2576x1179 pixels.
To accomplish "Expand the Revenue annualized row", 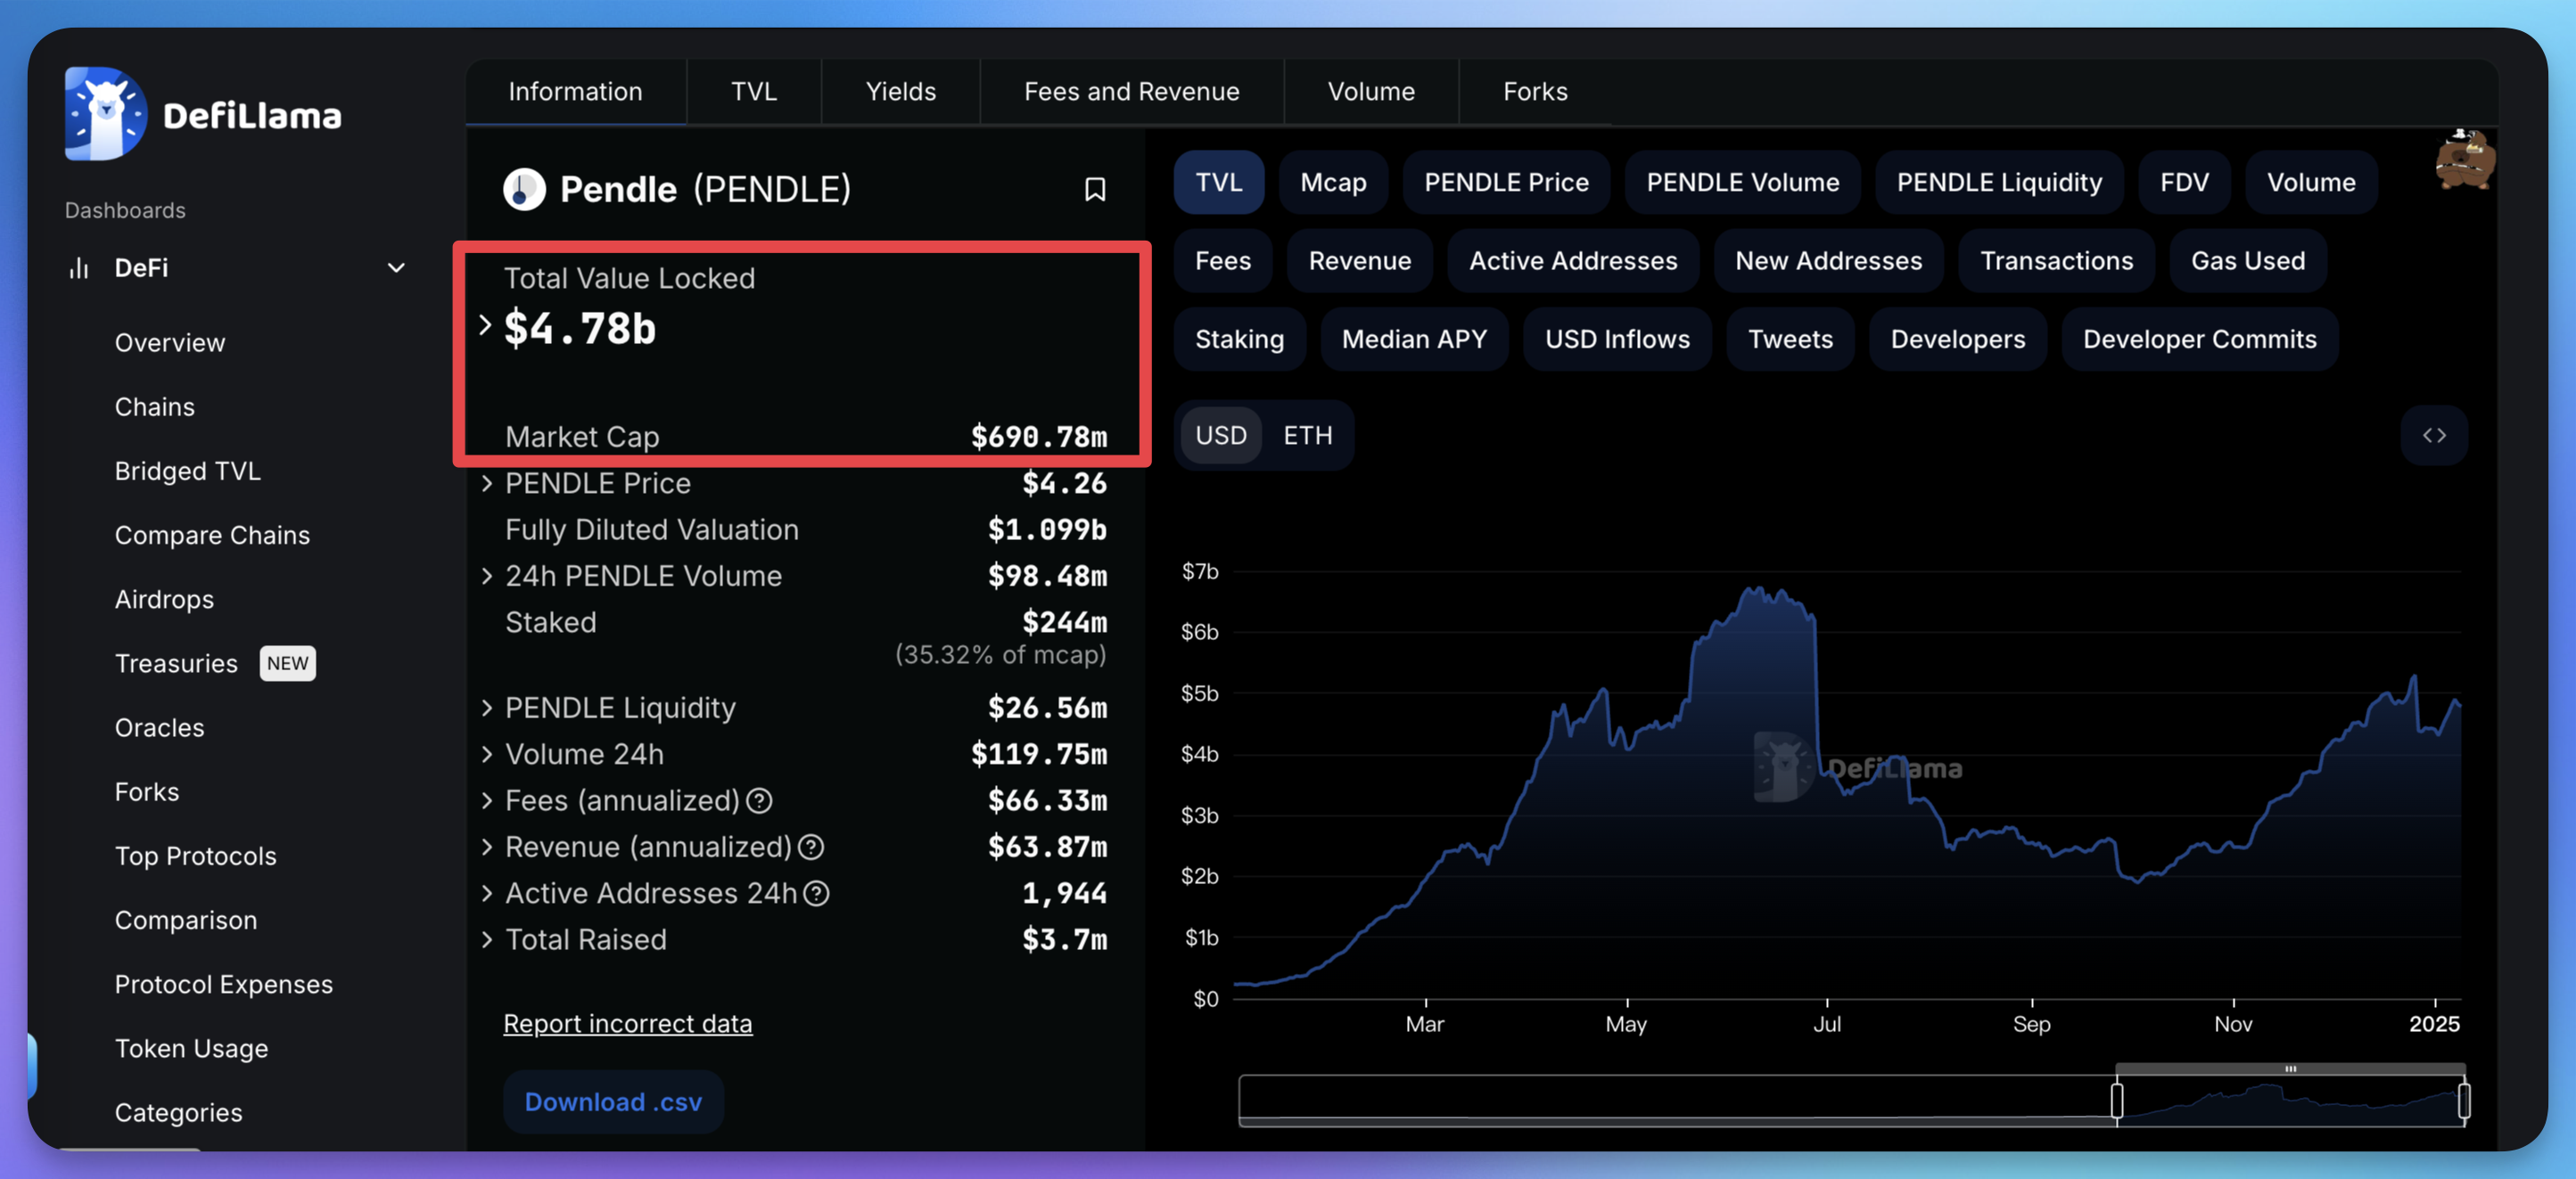I will coord(487,847).
